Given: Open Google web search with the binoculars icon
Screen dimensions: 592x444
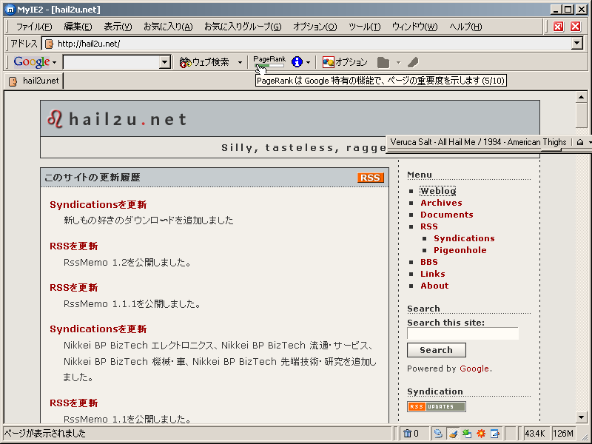Looking at the screenshot, I should click(x=185, y=62).
